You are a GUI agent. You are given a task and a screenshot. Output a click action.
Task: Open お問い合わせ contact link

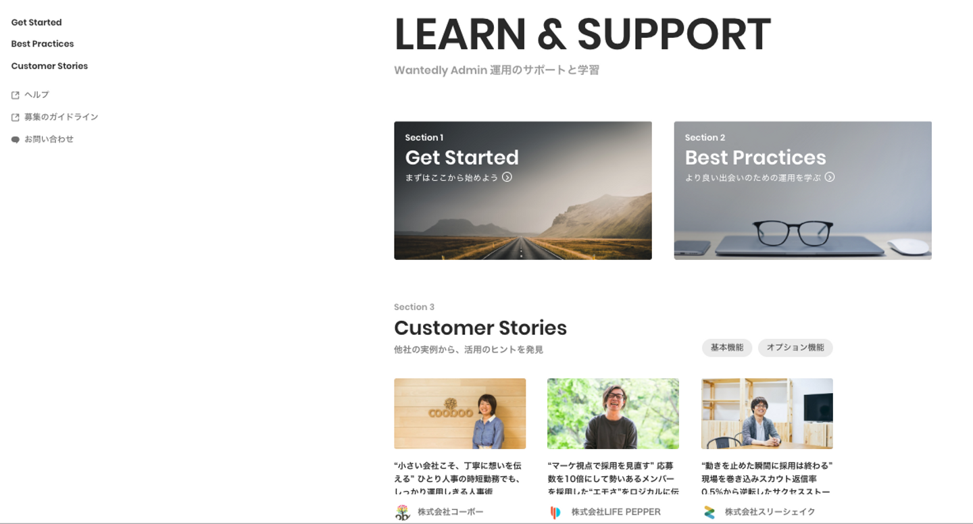(x=49, y=140)
